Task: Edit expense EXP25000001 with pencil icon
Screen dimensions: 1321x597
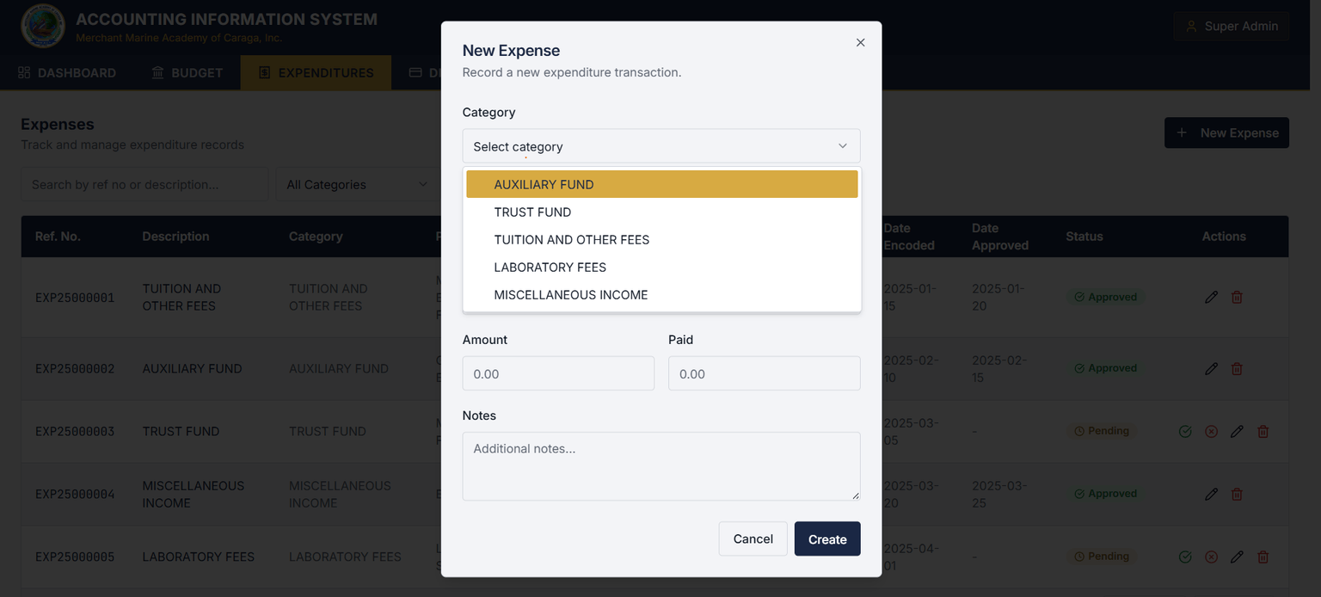Action: tap(1211, 297)
